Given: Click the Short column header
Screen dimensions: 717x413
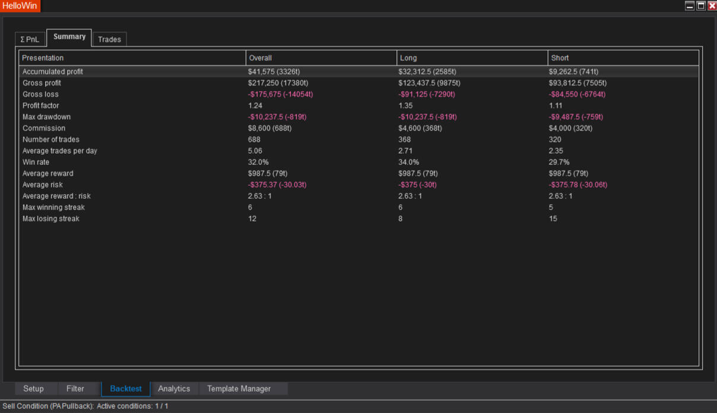Looking at the screenshot, I should click(x=623, y=58).
